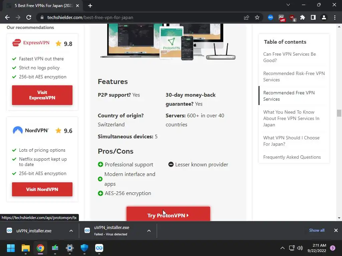This screenshot has width=342, height=256.
Task: Open Chrome three-dot menu
Action: point(335,17)
